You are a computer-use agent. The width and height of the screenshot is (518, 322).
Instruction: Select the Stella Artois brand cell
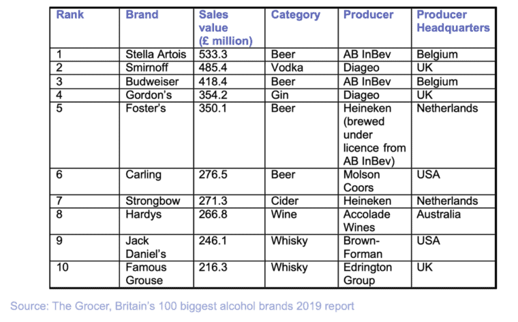pos(155,54)
